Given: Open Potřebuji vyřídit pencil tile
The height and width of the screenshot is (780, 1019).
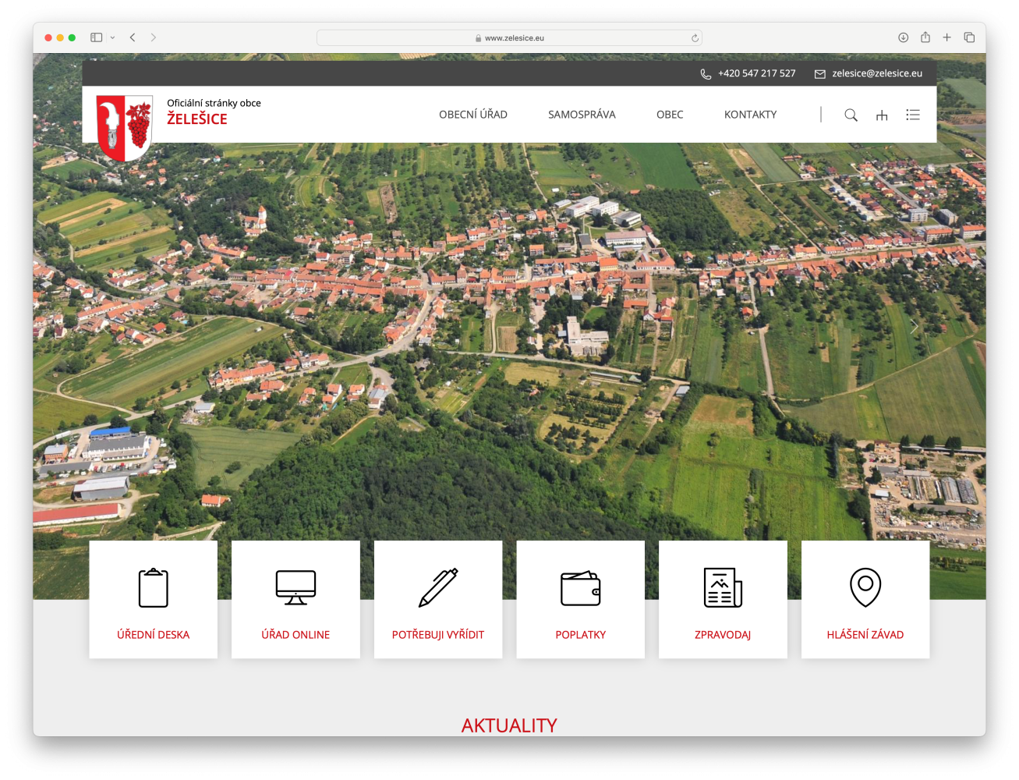Looking at the screenshot, I should pyautogui.click(x=438, y=599).
